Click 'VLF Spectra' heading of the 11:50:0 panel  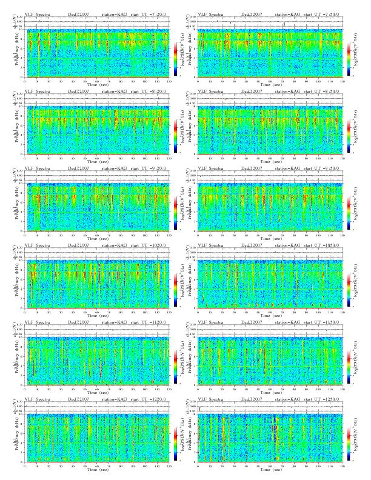pyautogui.click(x=211, y=322)
